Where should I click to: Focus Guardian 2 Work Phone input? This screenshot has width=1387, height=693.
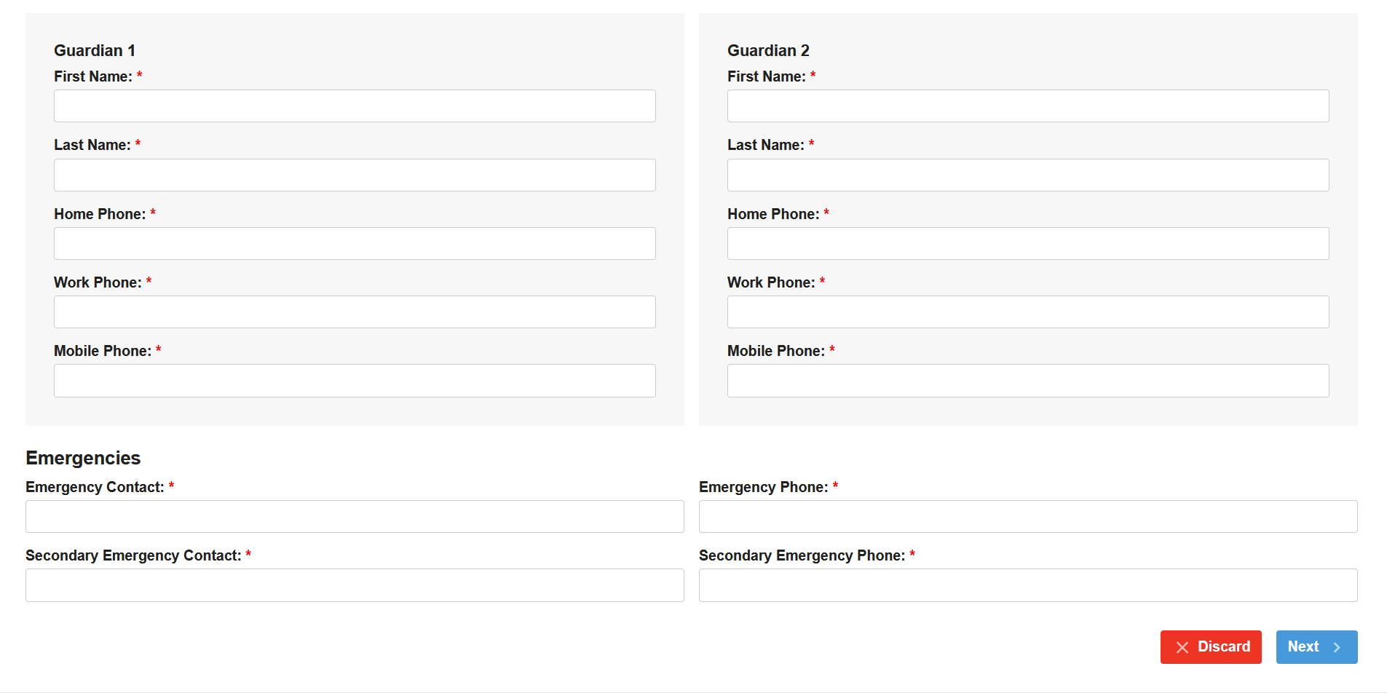point(1027,312)
